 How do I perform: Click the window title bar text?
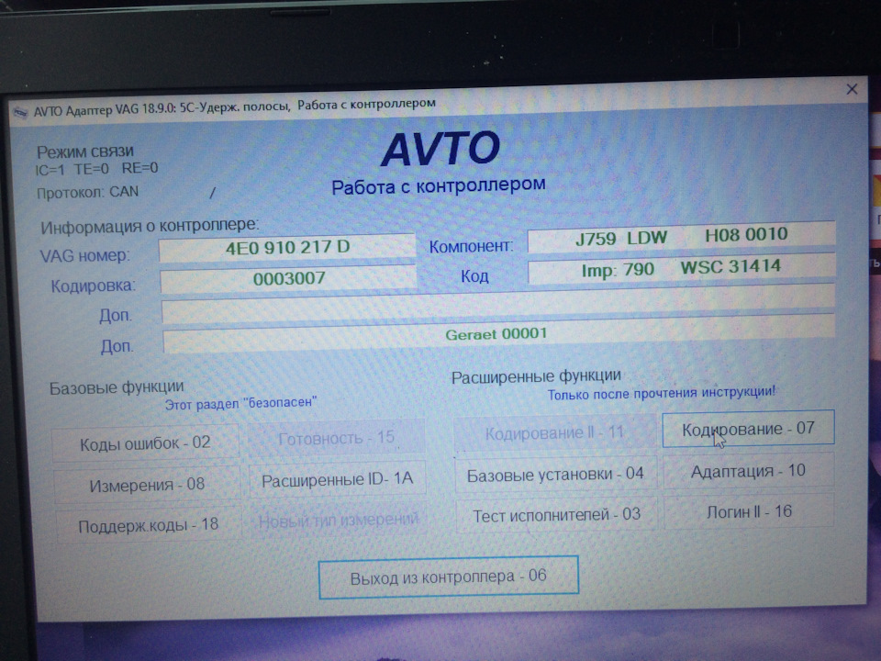coord(234,106)
